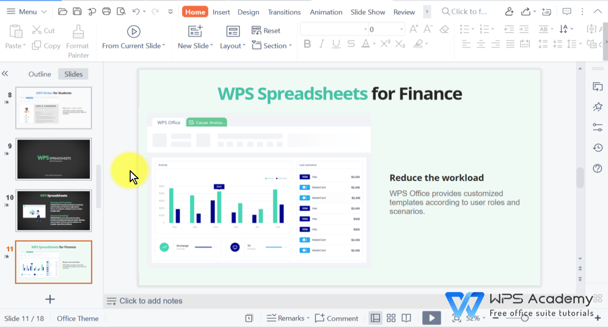The image size is (608, 327).
Task: Add new slide plus button below thumbnails
Action: (x=50, y=299)
